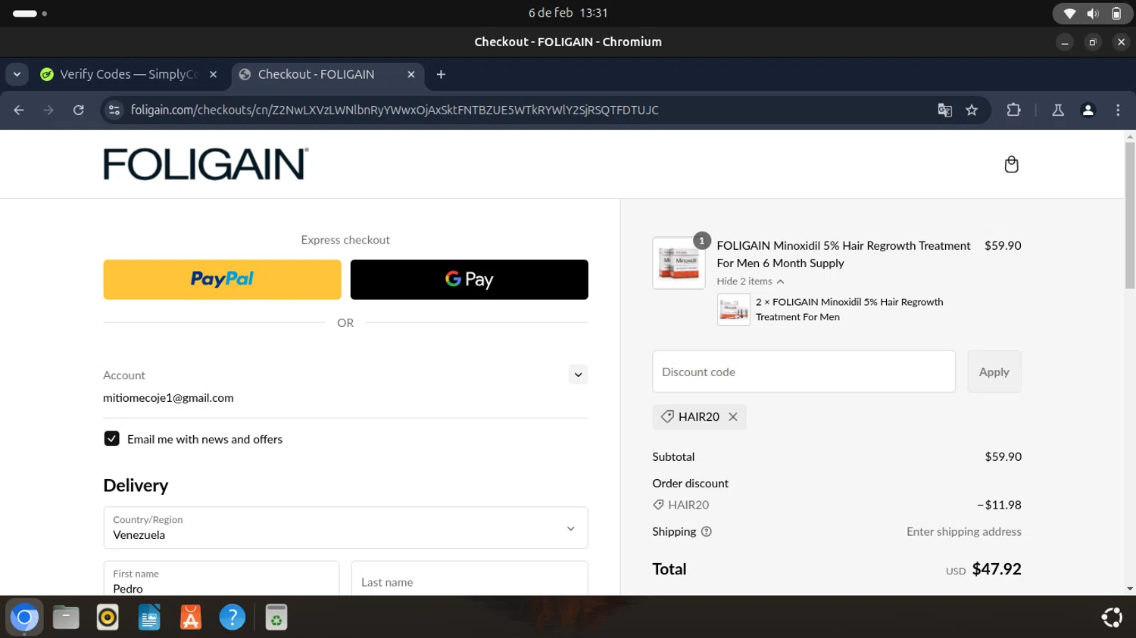Viewport: 1136px width, 638px height.
Task: Click the order discount value −$11.98
Action: [x=999, y=505]
